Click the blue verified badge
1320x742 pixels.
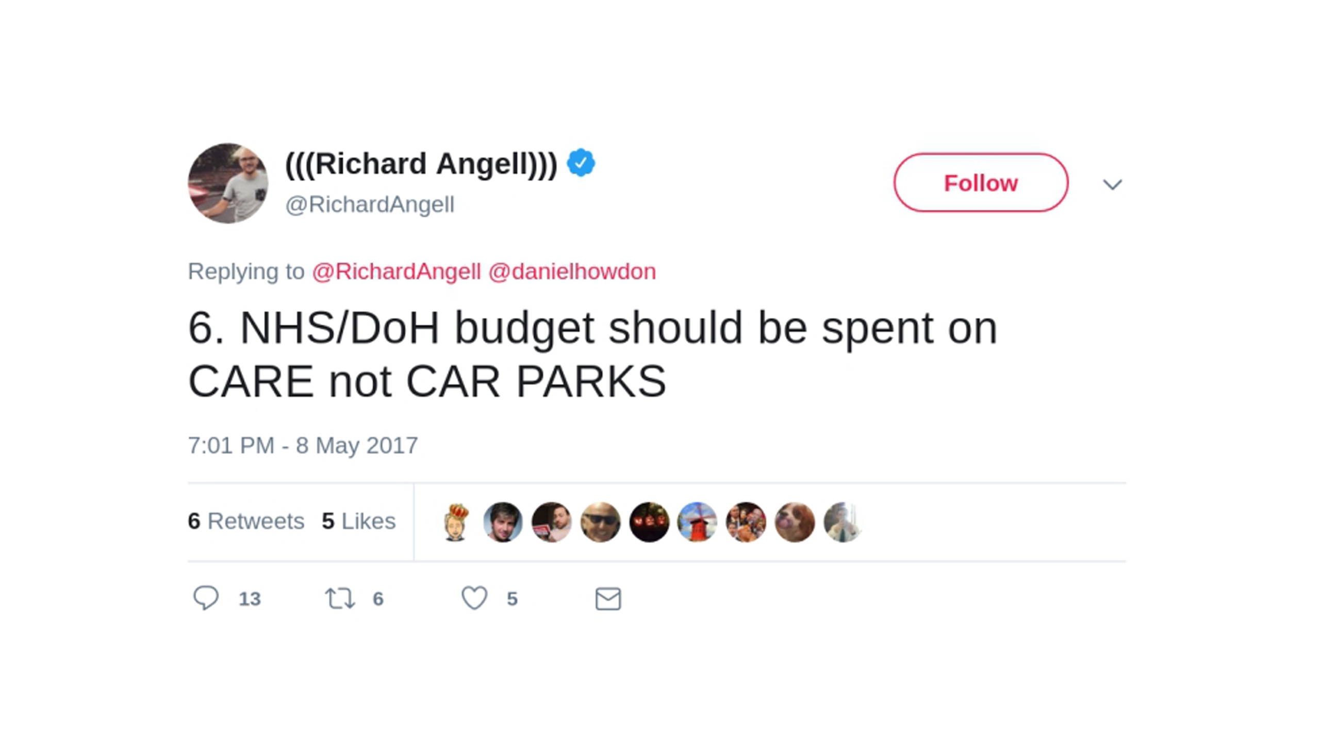coord(581,163)
